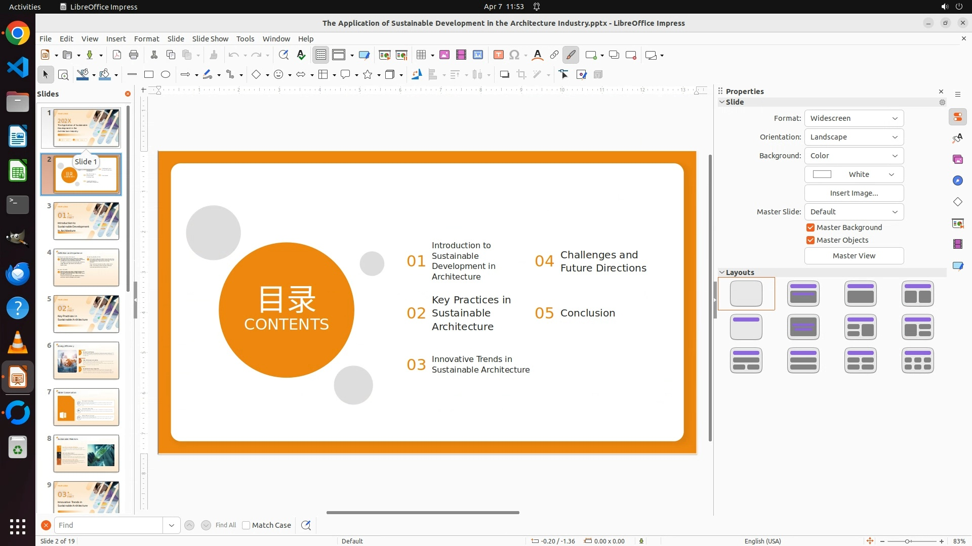The width and height of the screenshot is (972, 546).
Task: Click the Master View button
Action: point(854,256)
